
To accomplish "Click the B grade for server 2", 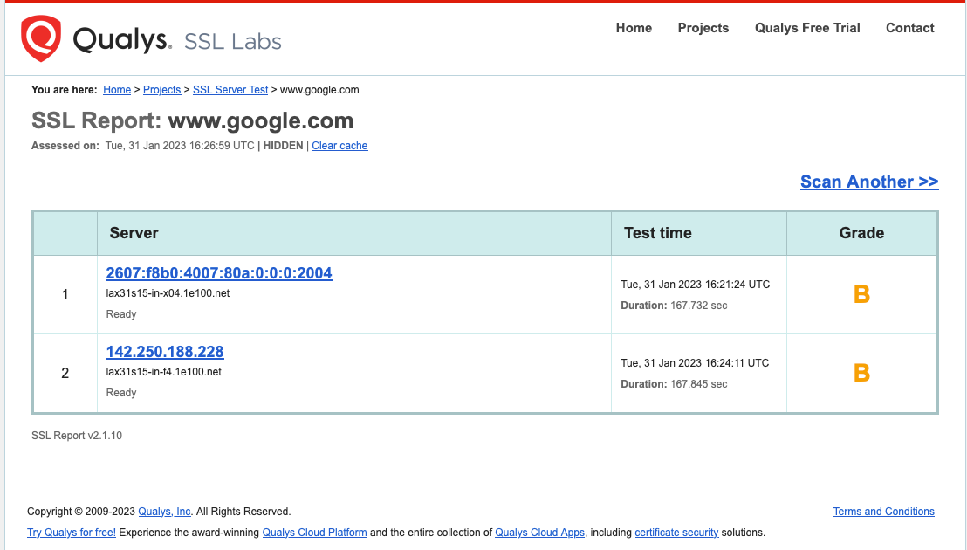I will [x=861, y=373].
